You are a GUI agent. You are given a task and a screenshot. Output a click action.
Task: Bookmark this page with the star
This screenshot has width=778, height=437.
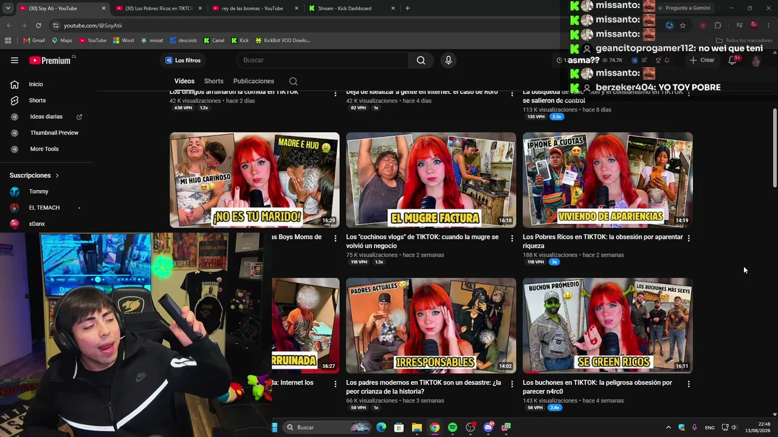683,25
